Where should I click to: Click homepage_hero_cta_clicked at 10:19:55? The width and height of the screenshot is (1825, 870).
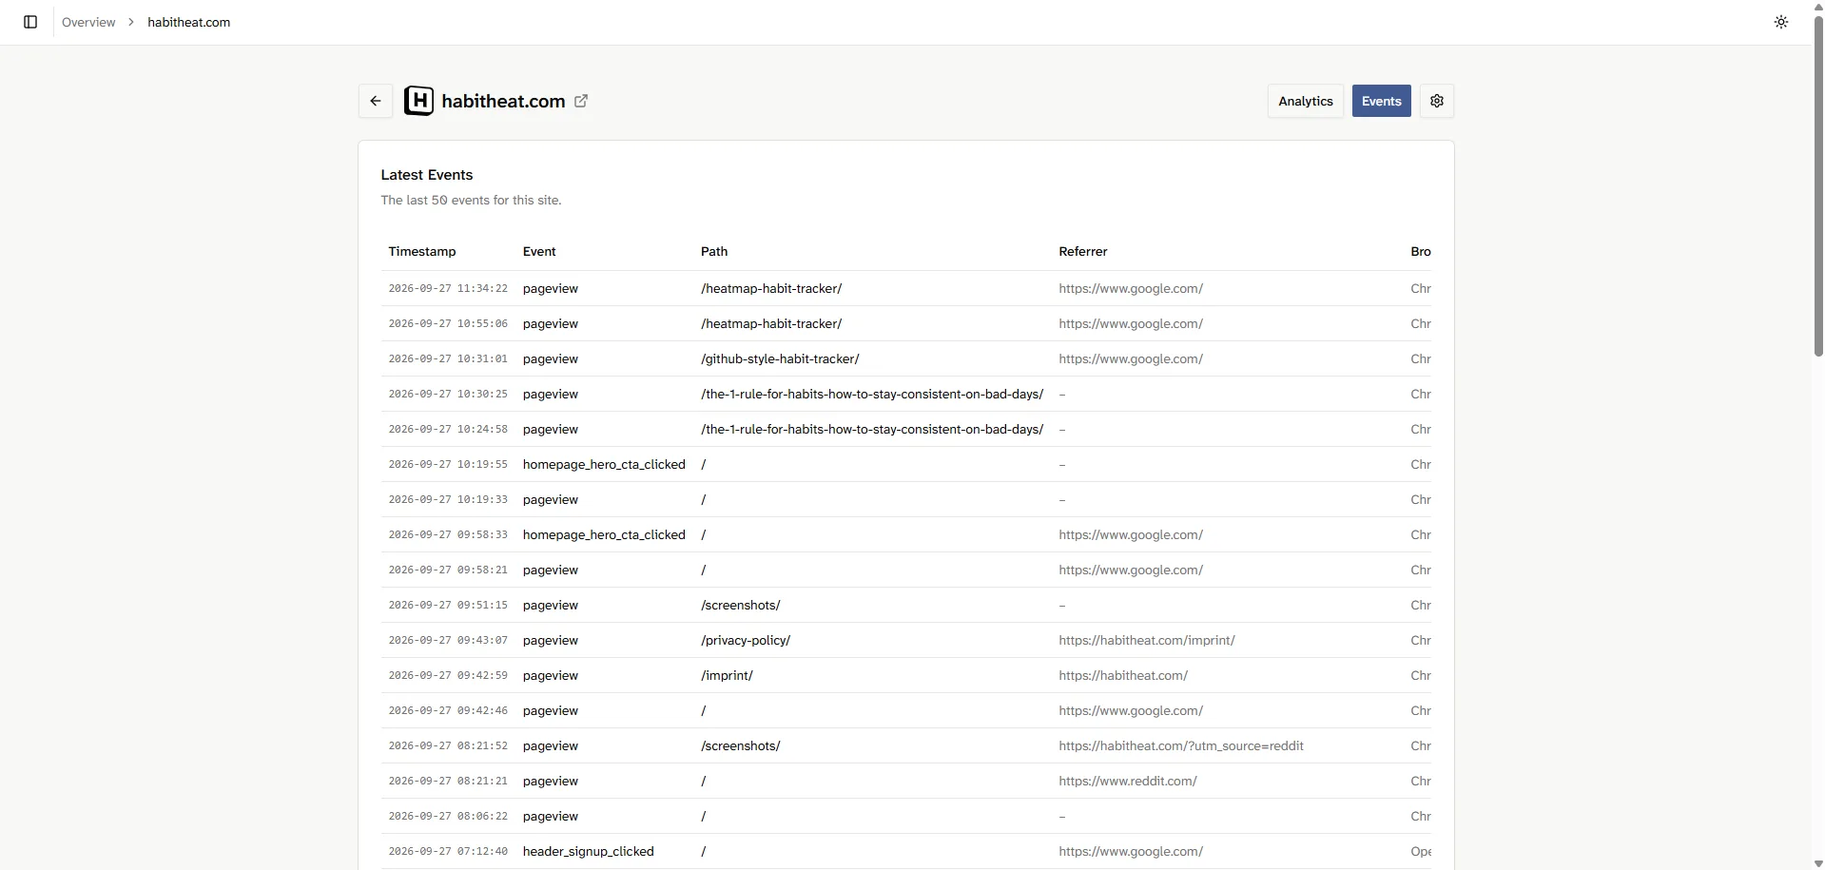pos(604,464)
